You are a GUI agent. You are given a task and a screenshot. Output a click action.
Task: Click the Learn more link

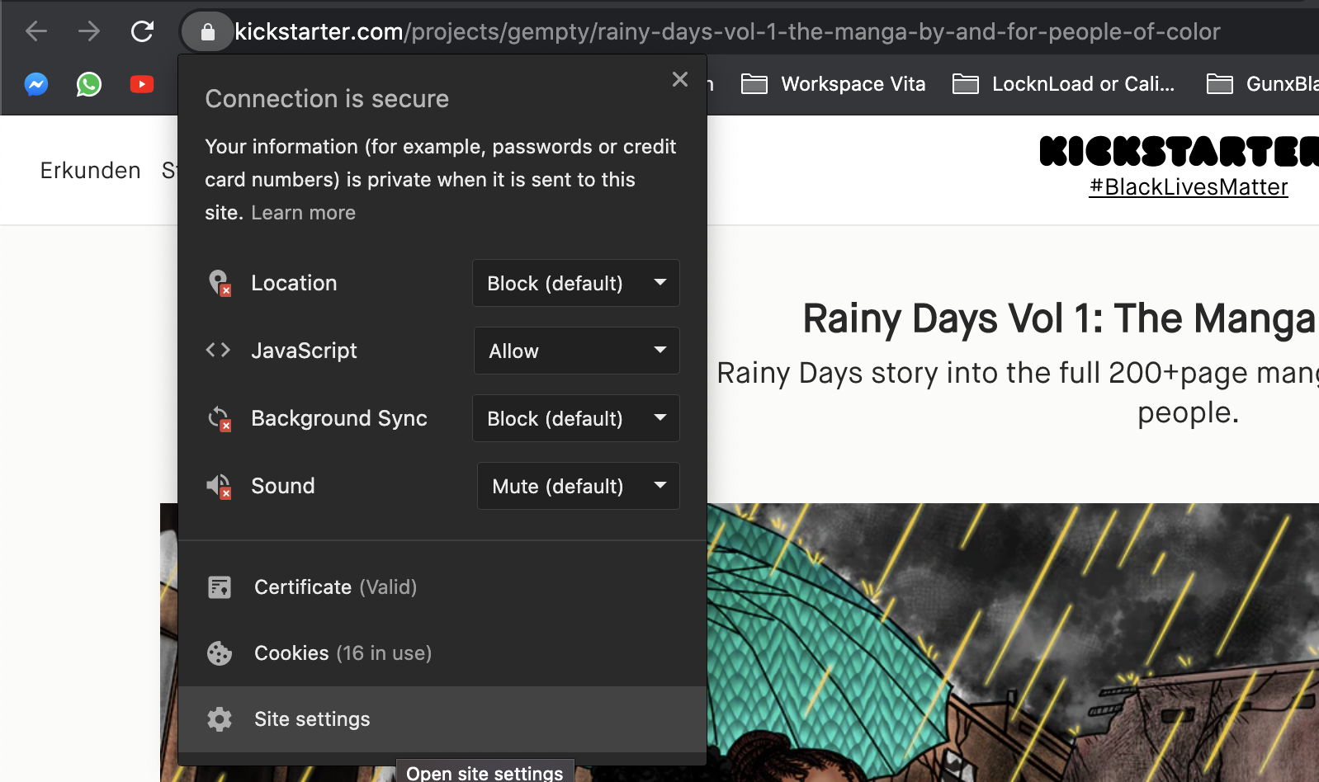click(x=303, y=213)
